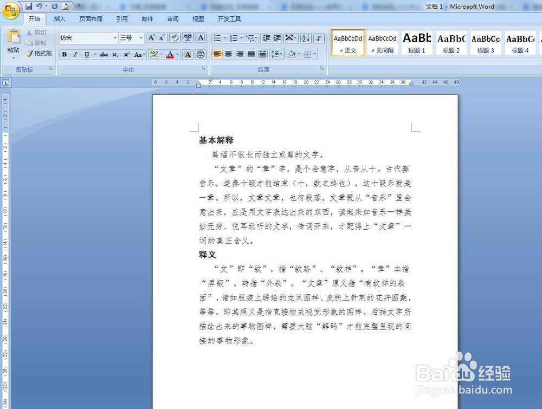Apply the 标题 2 style

[x=451, y=43]
